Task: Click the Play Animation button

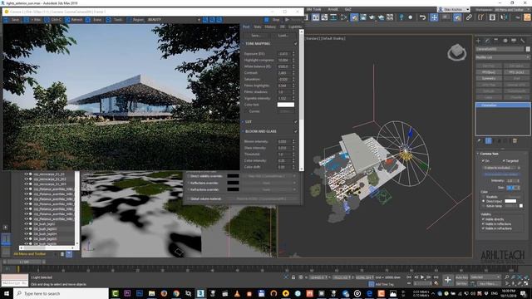Action: click(x=422, y=277)
